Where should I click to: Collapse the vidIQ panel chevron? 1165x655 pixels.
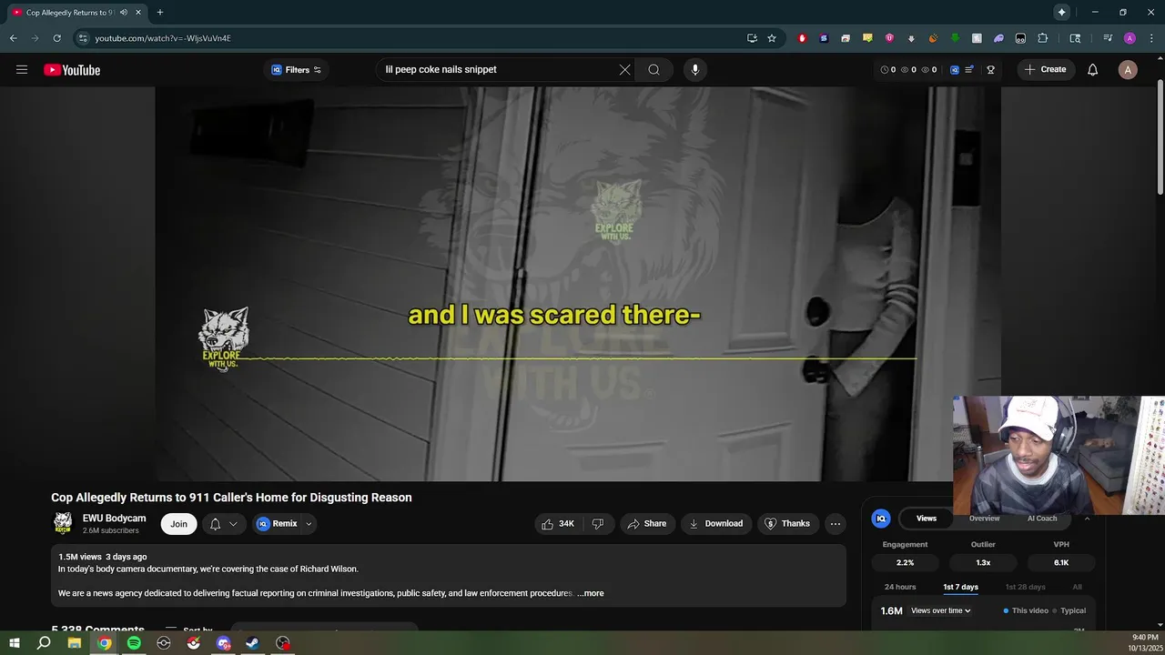click(x=1087, y=519)
